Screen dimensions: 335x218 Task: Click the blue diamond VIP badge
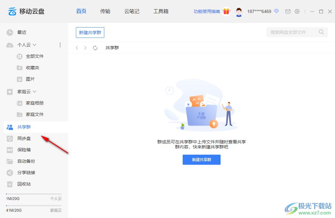point(276,11)
